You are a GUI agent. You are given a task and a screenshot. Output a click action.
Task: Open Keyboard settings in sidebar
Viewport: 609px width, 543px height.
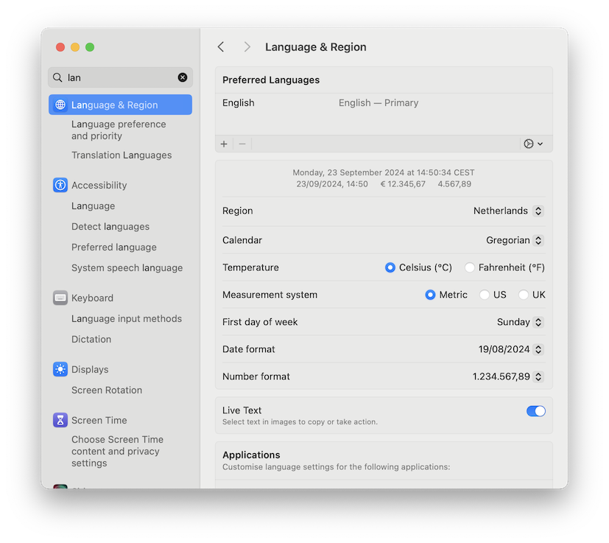point(93,298)
